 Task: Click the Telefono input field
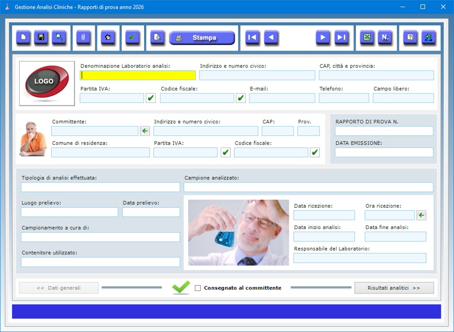tap(344, 98)
